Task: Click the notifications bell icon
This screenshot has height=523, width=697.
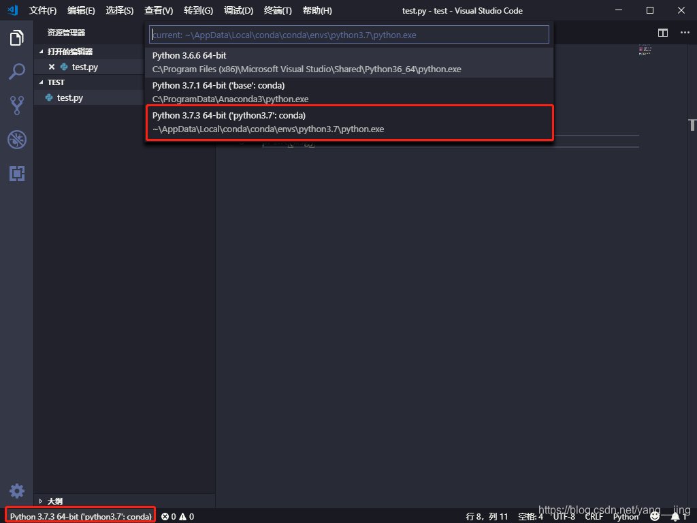Action: click(675, 516)
